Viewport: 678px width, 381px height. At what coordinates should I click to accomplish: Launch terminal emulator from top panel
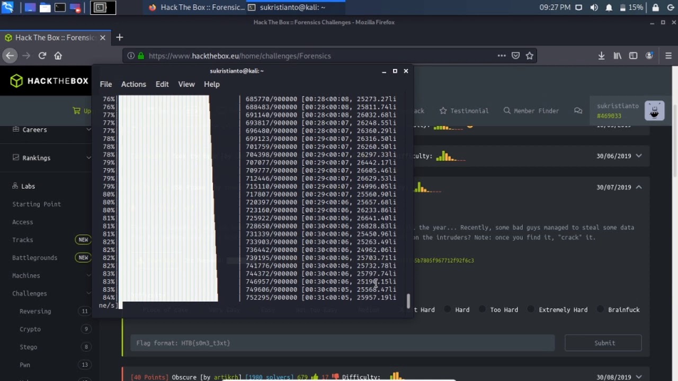[x=60, y=7]
